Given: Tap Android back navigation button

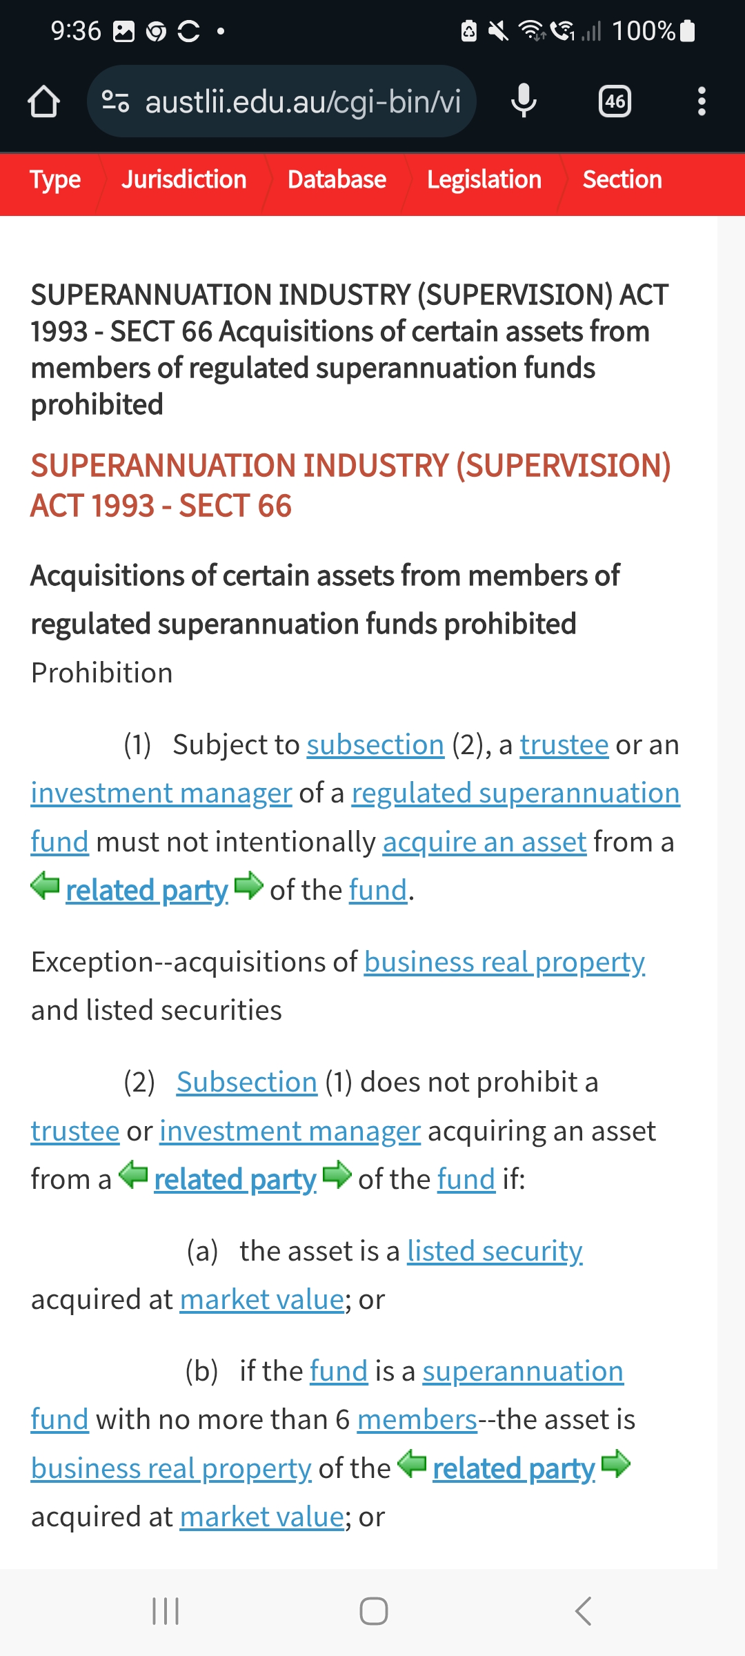Looking at the screenshot, I should 584,1611.
